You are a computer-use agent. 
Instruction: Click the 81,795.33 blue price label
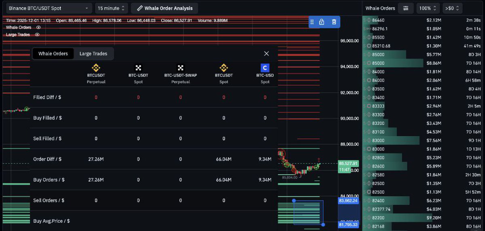pyautogui.click(x=348, y=225)
